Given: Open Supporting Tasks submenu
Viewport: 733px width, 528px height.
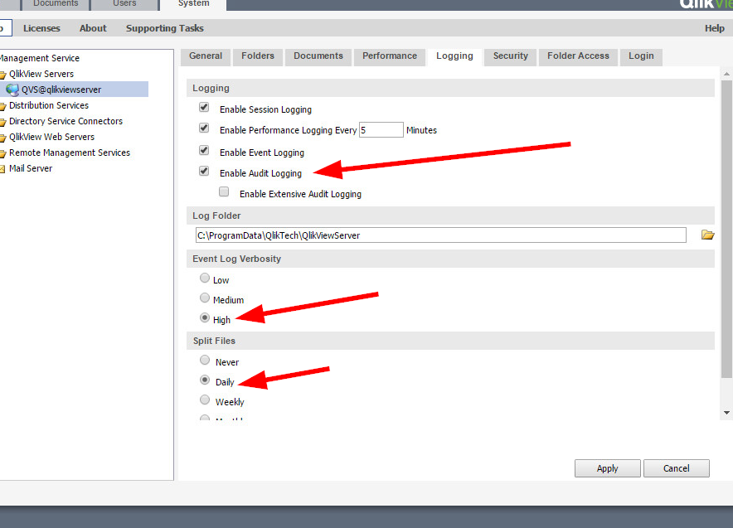Looking at the screenshot, I should [x=164, y=28].
